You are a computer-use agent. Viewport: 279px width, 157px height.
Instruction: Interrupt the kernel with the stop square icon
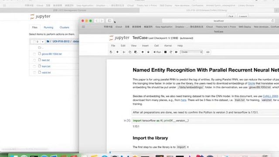coord(165,52)
